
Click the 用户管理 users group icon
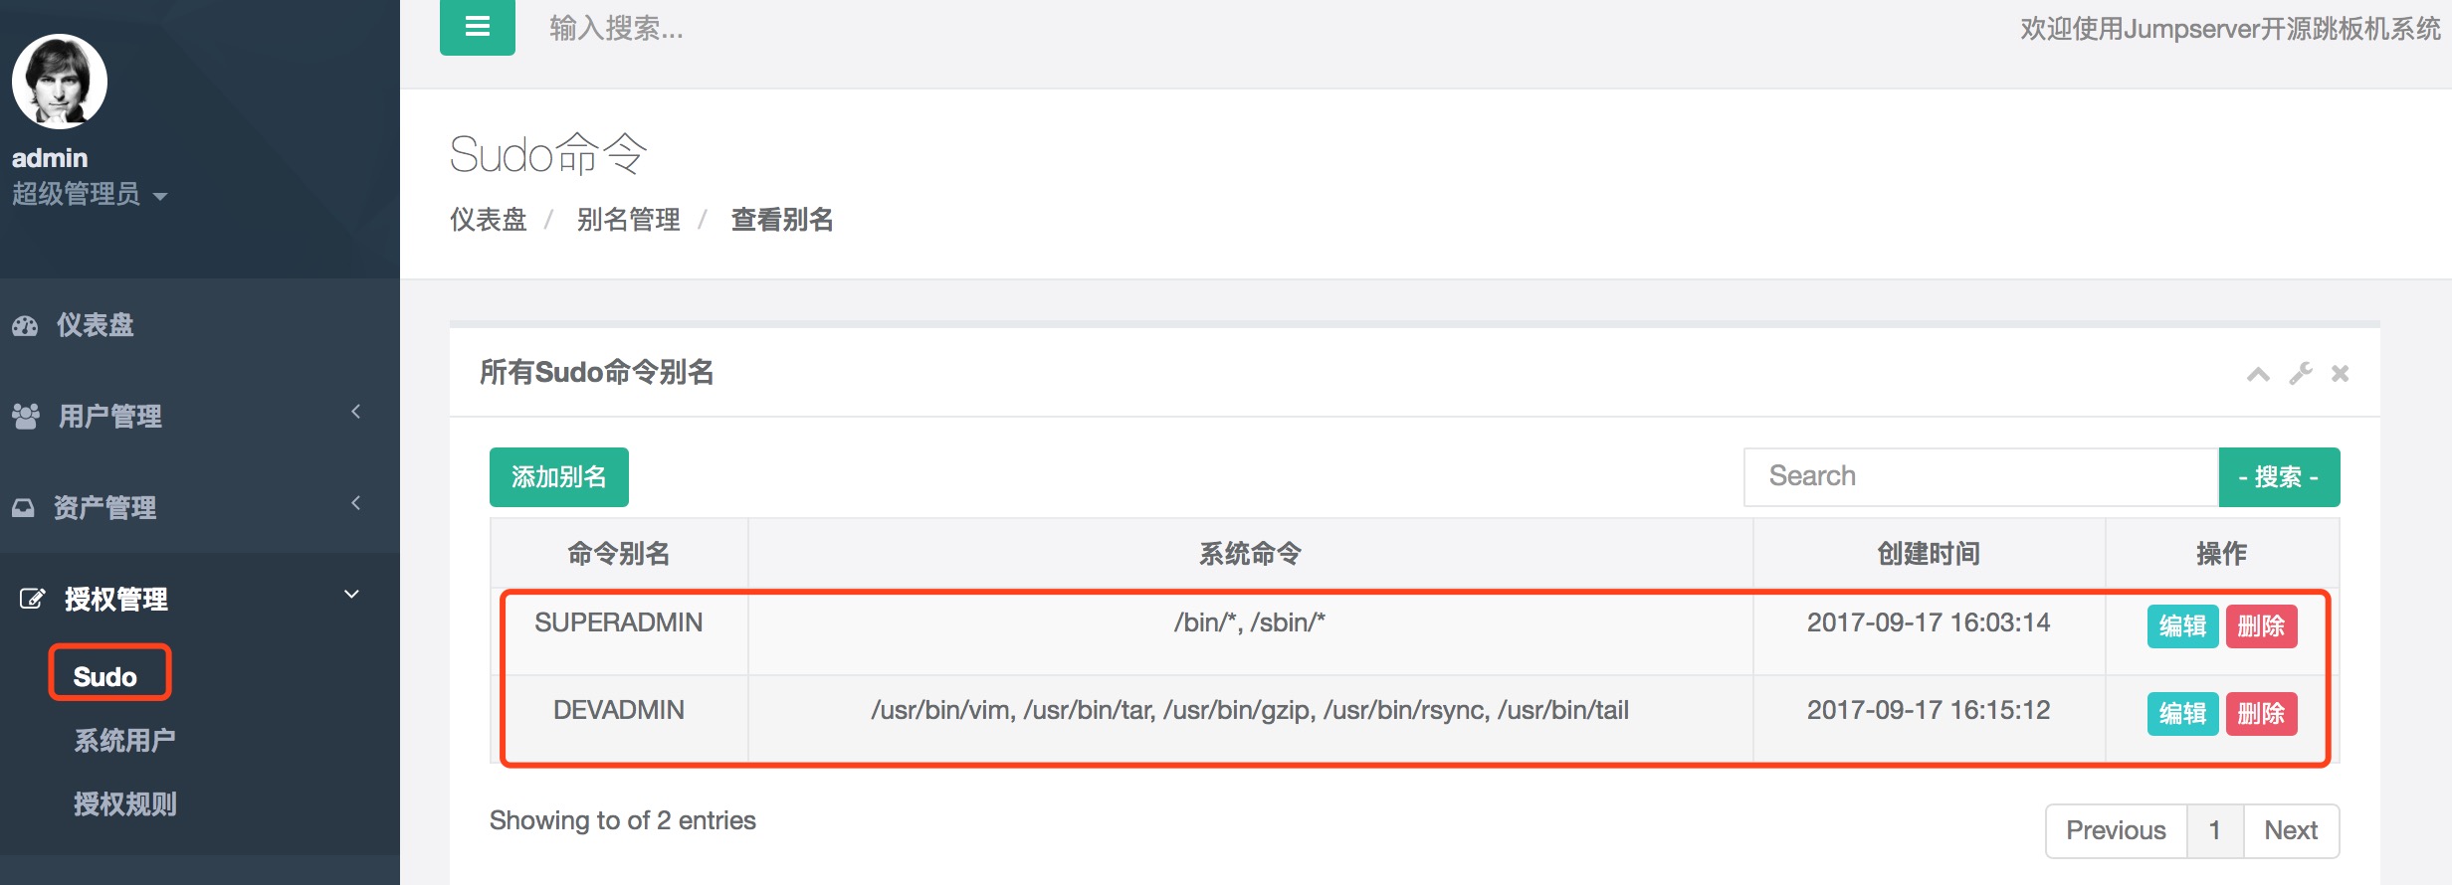(25, 416)
